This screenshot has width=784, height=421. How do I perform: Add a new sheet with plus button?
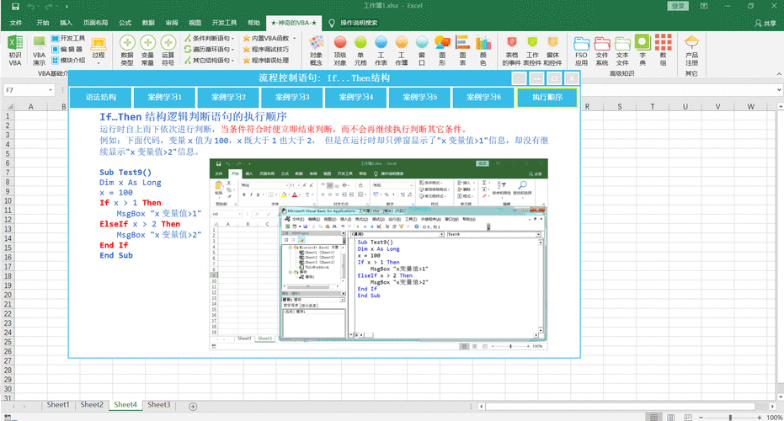193,407
